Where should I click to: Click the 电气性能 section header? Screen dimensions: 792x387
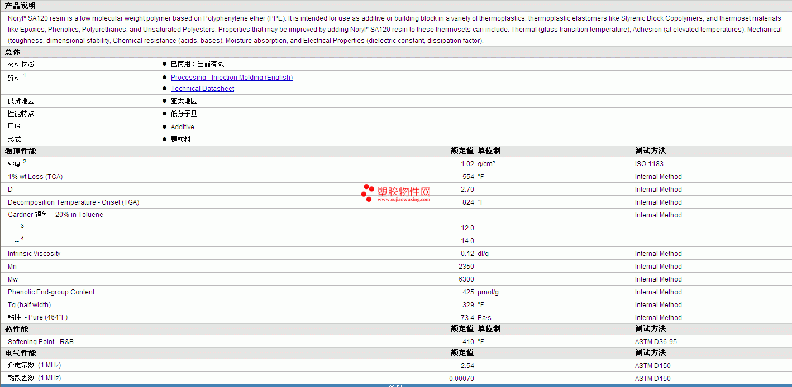click(x=21, y=353)
